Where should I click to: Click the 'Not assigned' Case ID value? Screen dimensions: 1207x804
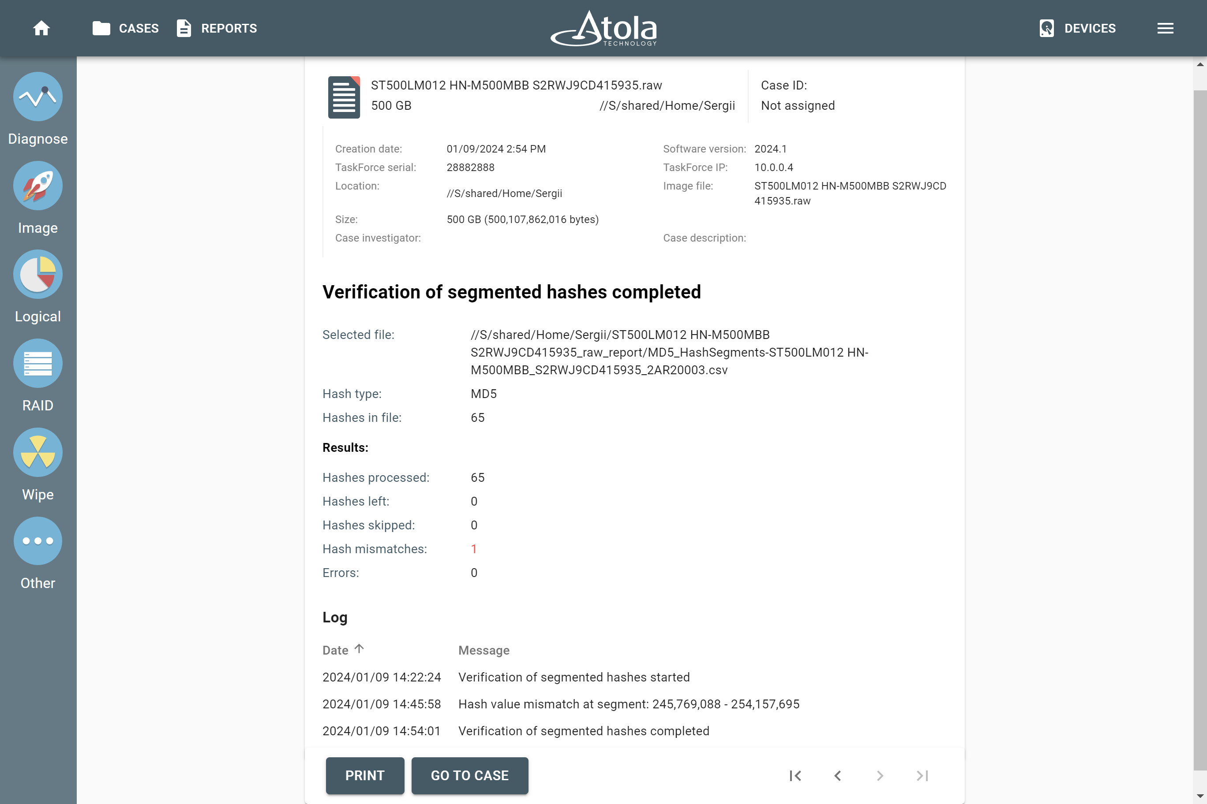[x=798, y=106]
